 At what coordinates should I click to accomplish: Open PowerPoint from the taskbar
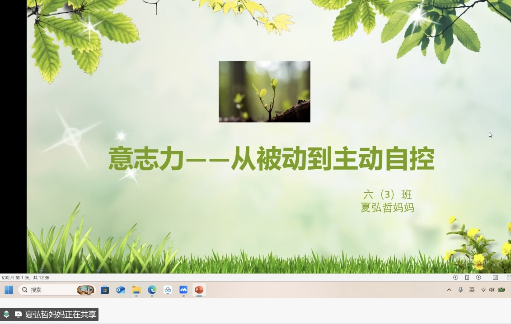point(199,290)
